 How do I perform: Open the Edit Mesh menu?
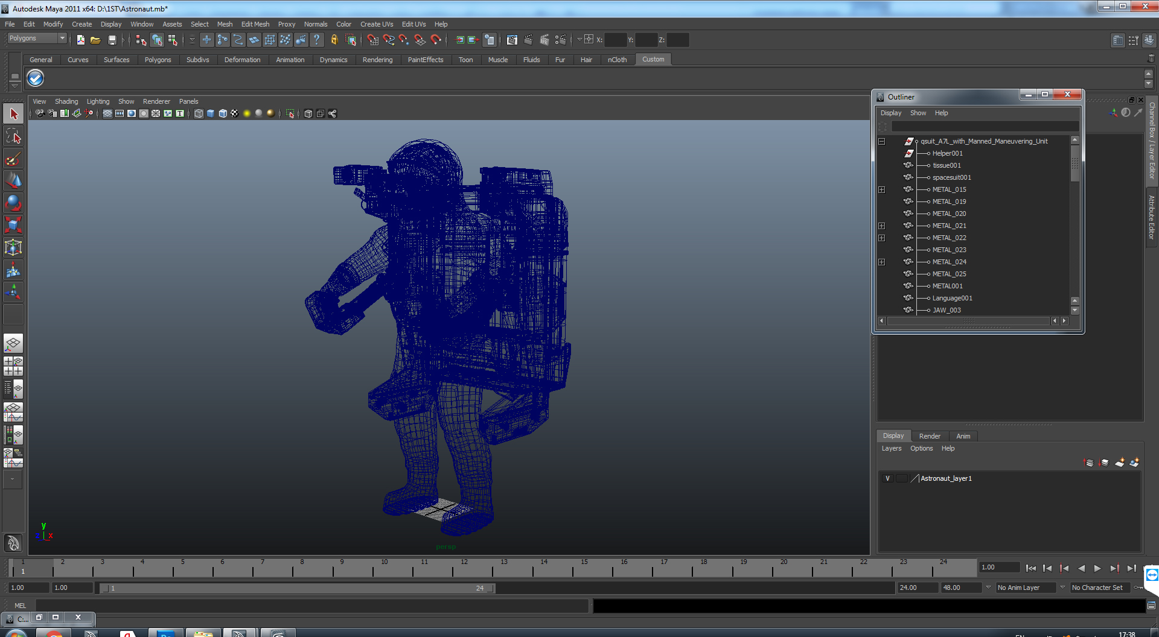[255, 24]
